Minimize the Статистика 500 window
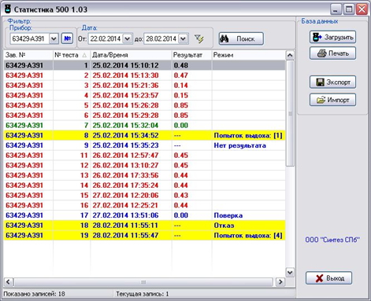Screen dimensions: 371x301 click(x=336, y=9)
